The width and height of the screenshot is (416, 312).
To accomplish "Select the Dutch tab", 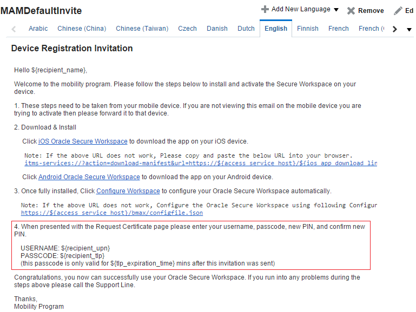I will [x=246, y=29].
